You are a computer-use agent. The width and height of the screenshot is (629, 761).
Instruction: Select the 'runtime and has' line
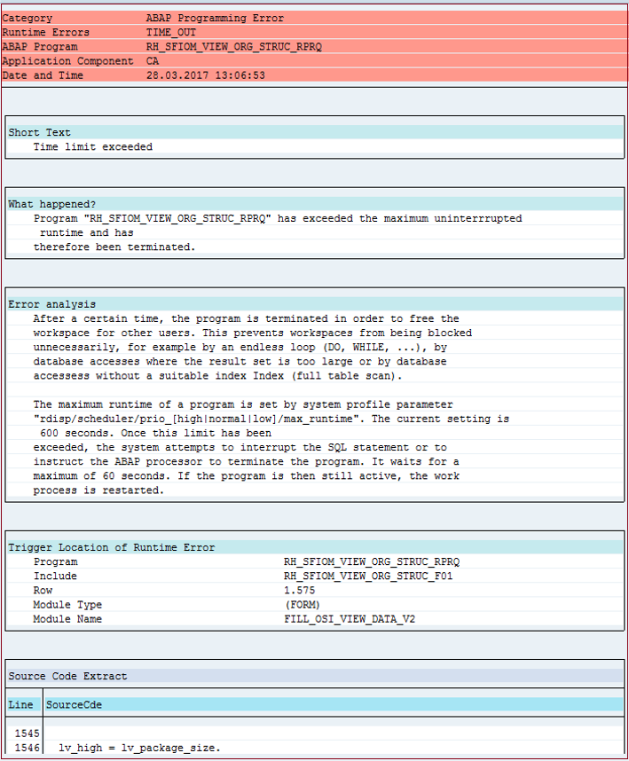coord(86,233)
